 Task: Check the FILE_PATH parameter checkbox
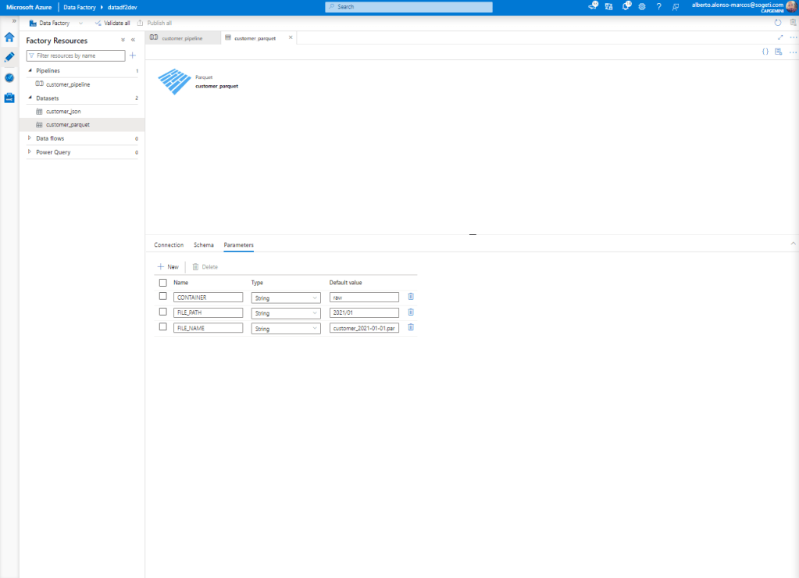[162, 312]
